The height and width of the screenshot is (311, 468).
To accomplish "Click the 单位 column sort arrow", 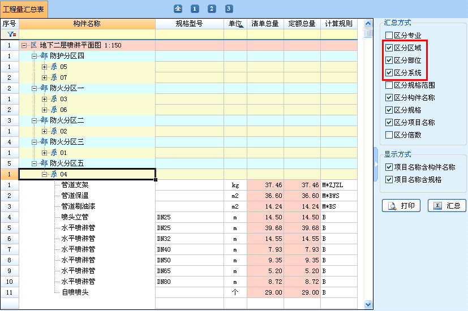I will (x=242, y=26).
